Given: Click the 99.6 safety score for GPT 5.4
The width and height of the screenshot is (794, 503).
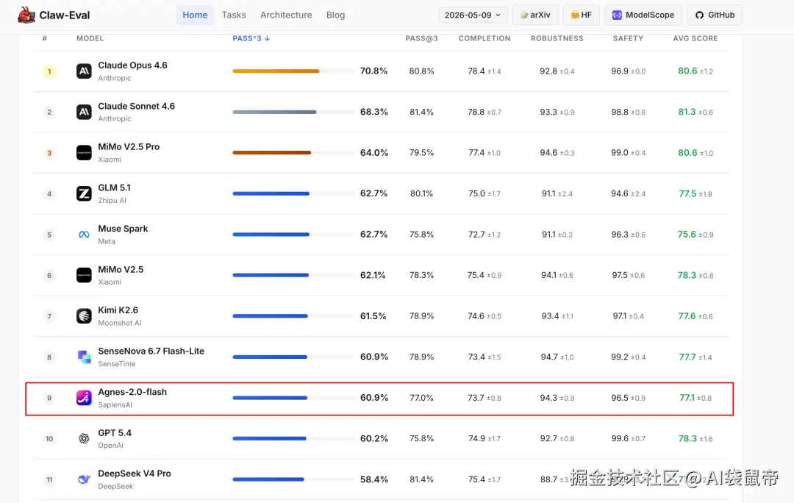Looking at the screenshot, I should 620,439.
